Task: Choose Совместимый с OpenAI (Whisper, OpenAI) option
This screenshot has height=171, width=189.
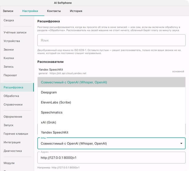Action: (111, 82)
